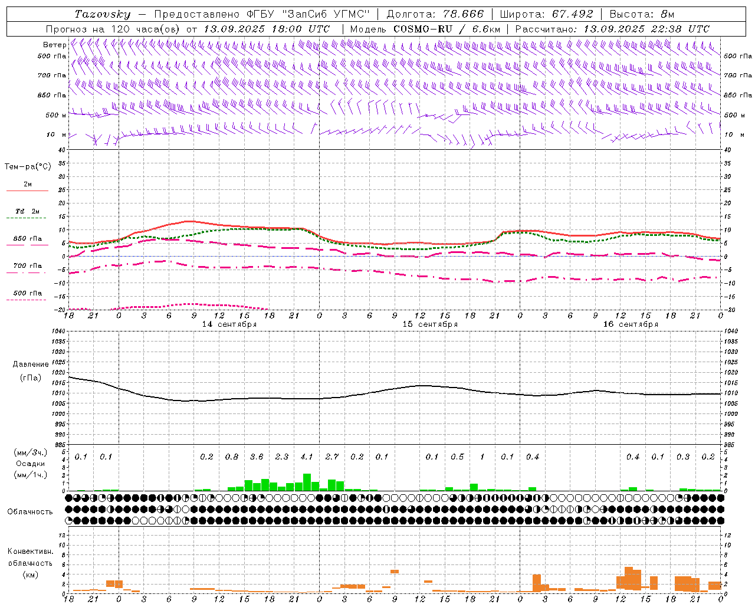
Task: Click the tallest green precipitation bar
Action: (307, 482)
